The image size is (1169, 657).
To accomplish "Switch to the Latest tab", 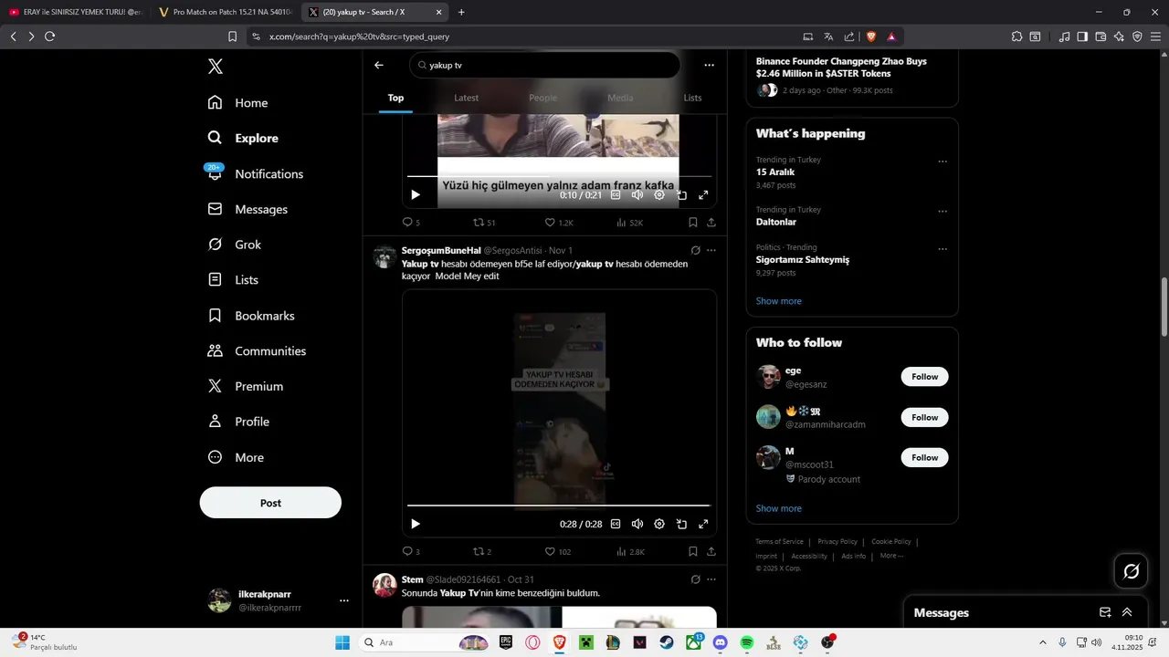I will [x=466, y=98].
